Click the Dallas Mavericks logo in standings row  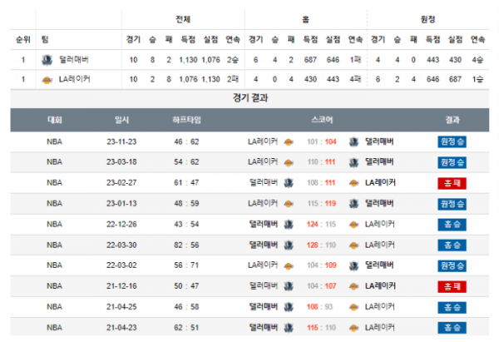47,60
